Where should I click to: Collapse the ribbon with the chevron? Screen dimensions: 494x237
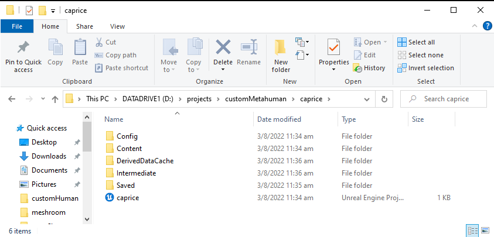point(475,26)
